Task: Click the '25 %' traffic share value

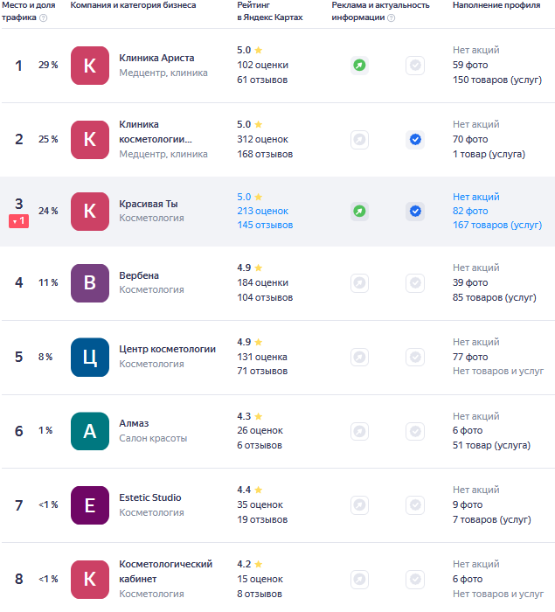Action: coord(48,139)
